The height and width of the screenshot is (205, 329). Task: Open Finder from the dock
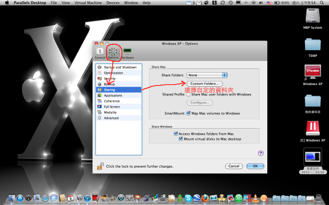tap(11, 198)
